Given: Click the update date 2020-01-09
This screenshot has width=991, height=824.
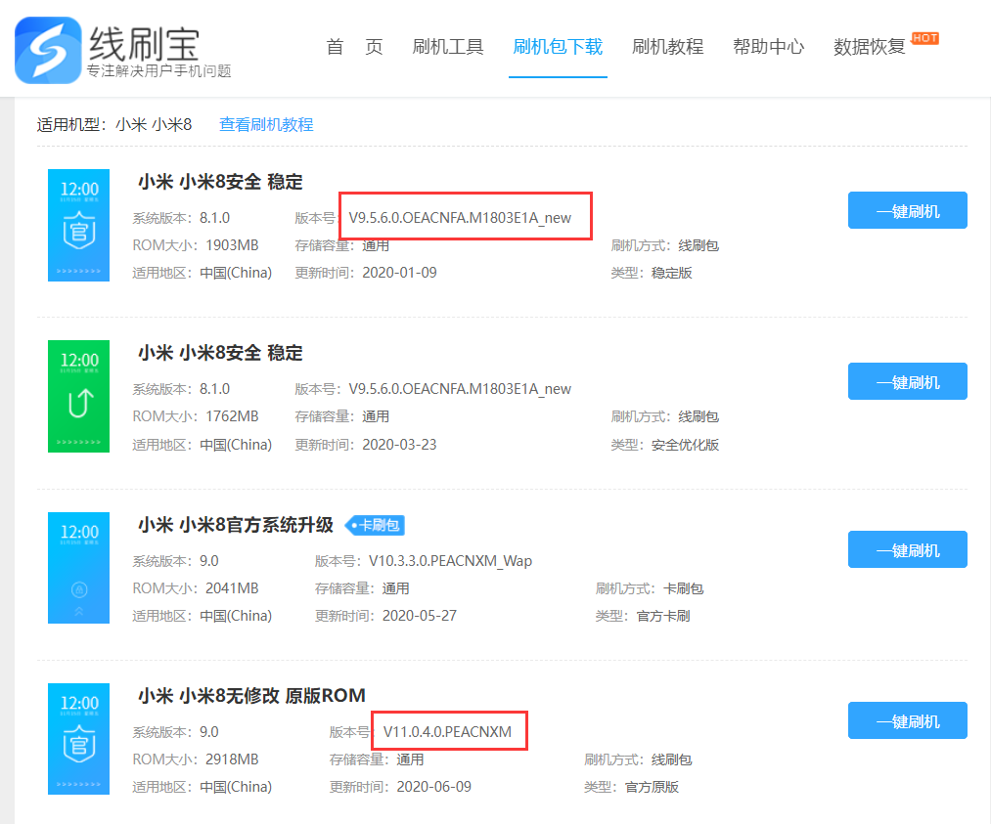Looking at the screenshot, I should click(x=399, y=273).
